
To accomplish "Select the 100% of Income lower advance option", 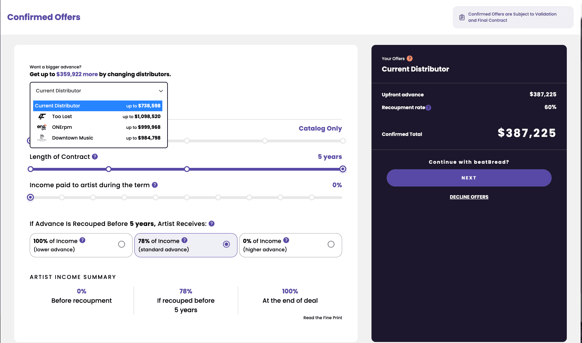I will point(122,245).
